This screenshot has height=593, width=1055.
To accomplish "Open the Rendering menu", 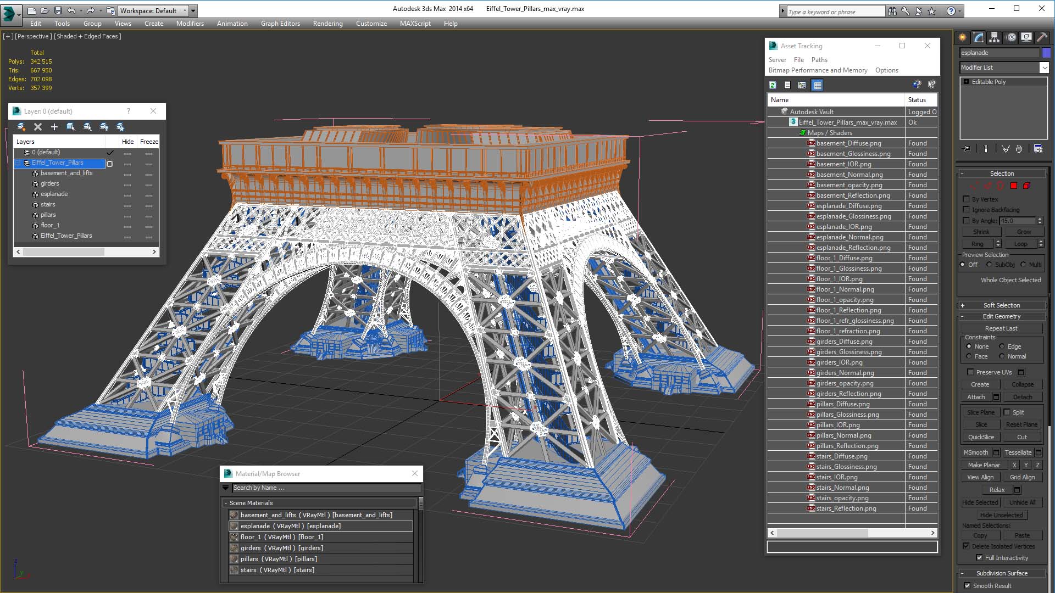I will click(x=327, y=24).
